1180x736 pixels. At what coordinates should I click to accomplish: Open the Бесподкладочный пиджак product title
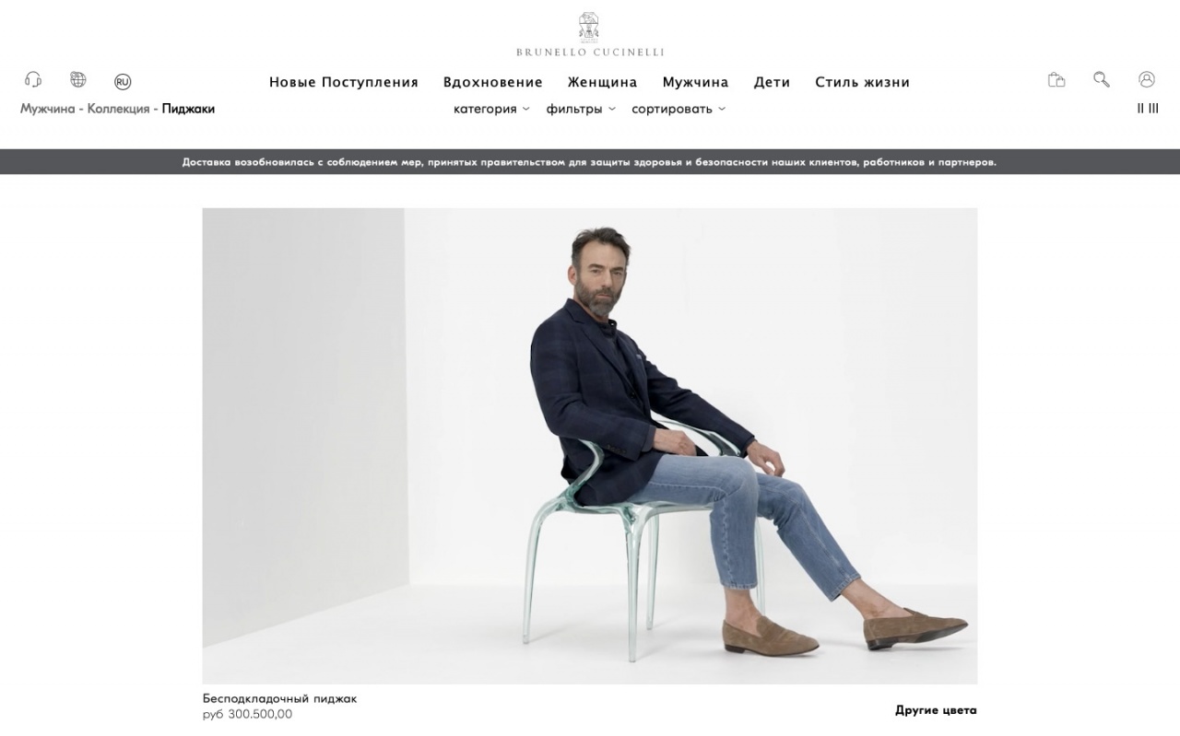tap(279, 698)
